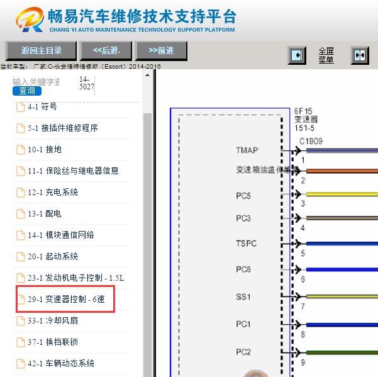Screen dimensions: 378x377
Task: Open 42-1 车辆动态系统 section
Action: point(61,364)
